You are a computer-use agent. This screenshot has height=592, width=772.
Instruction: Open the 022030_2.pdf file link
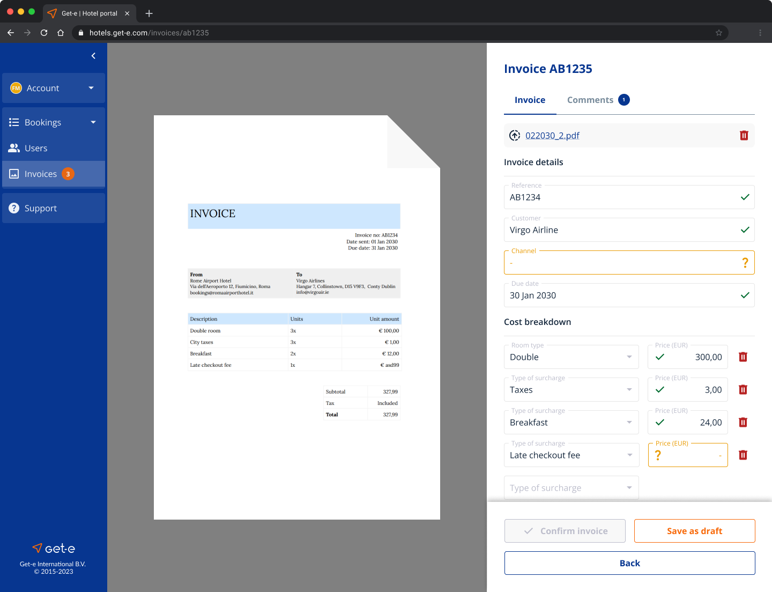(x=552, y=136)
